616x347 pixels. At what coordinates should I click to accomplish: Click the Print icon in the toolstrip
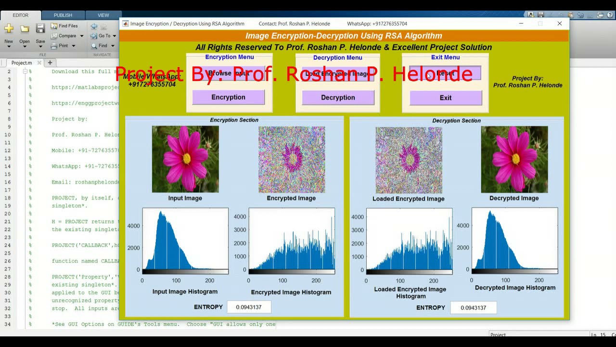[x=54, y=46]
